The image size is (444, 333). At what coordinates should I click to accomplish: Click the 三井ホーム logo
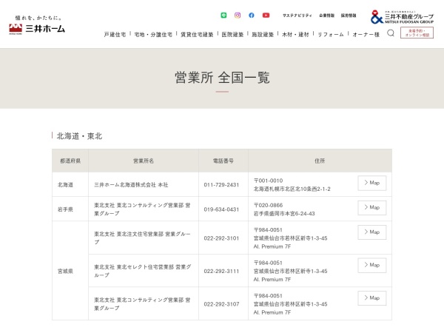(x=37, y=28)
